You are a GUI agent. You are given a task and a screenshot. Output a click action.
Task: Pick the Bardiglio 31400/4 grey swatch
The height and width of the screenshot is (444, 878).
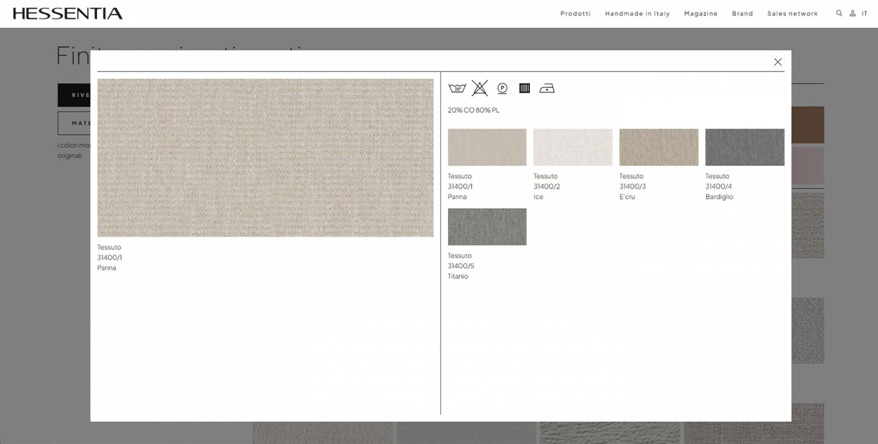click(x=744, y=147)
